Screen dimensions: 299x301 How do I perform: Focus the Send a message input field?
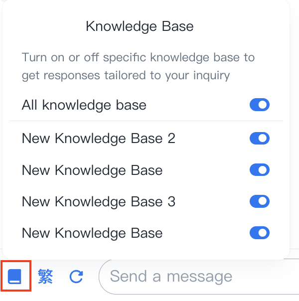pos(199,276)
